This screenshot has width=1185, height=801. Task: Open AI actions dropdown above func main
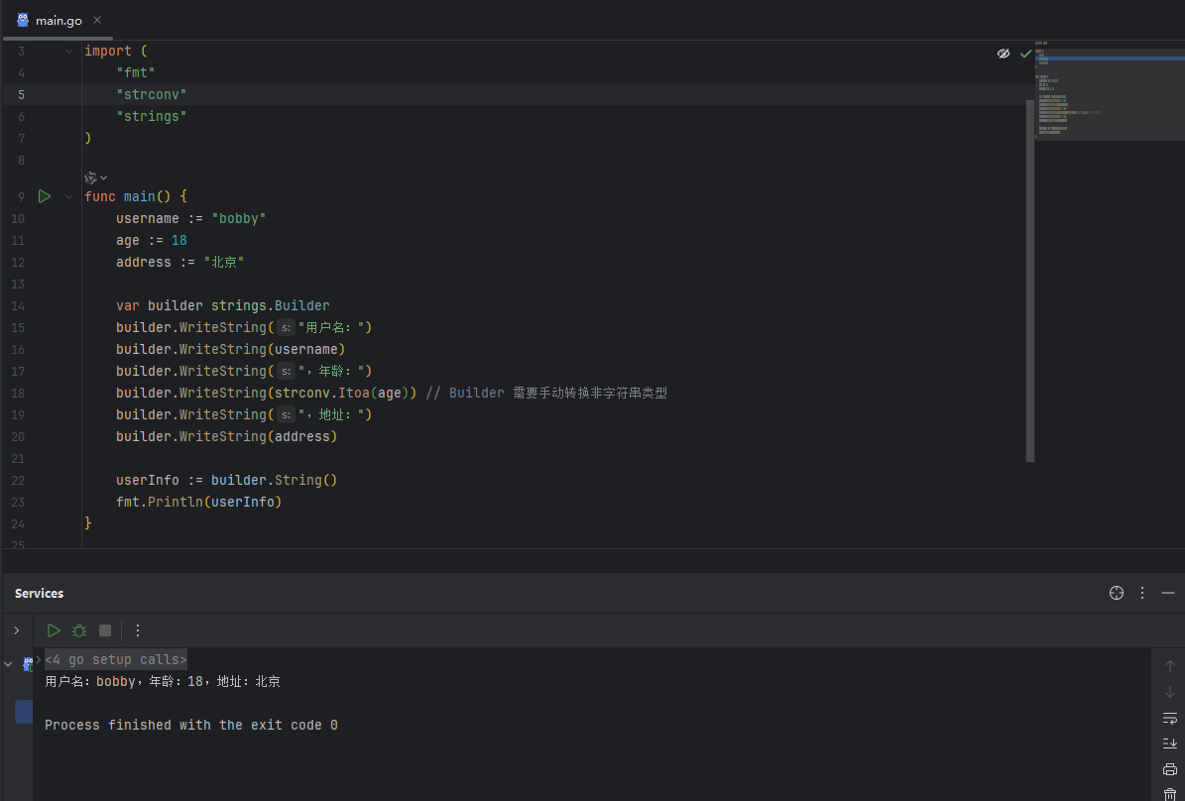click(x=96, y=177)
